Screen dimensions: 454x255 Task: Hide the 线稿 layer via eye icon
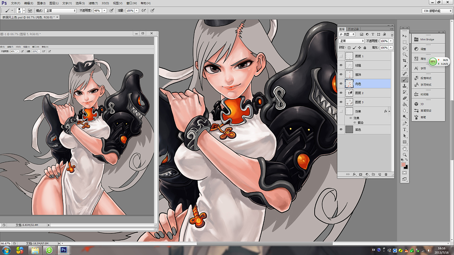pyautogui.click(x=341, y=65)
